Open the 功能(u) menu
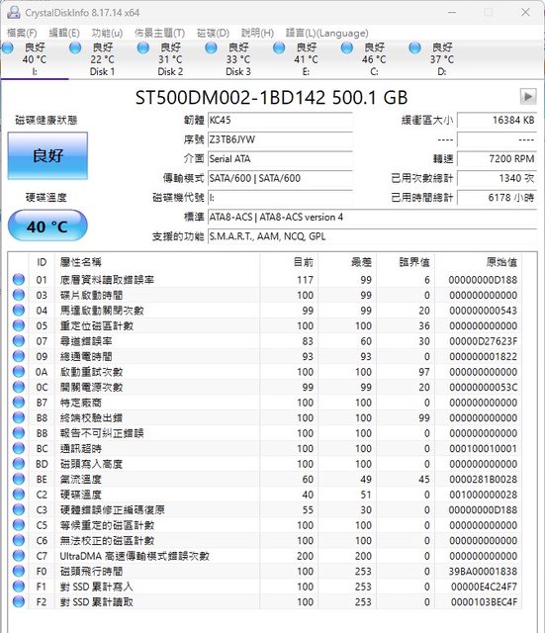Screen dimensions: 545x633 pyautogui.click(x=107, y=33)
